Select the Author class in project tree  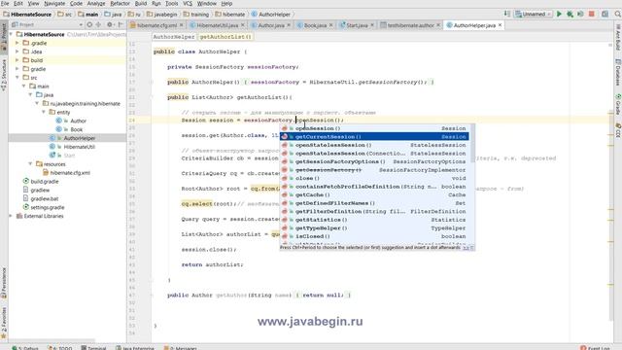78,121
